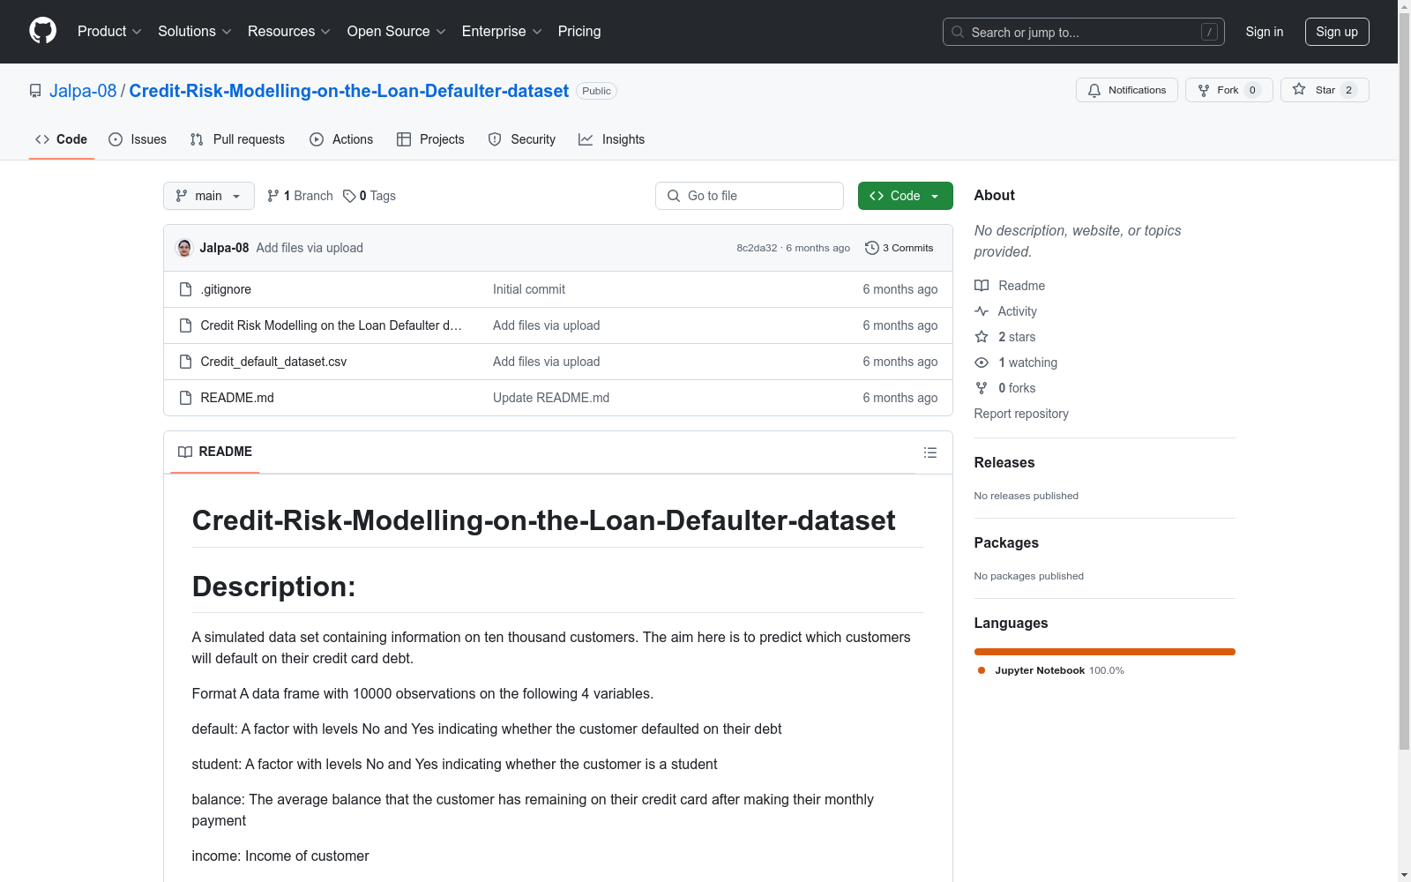Click the book icon in README tab
Image resolution: width=1411 pixels, height=882 pixels.
coord(185,452)
